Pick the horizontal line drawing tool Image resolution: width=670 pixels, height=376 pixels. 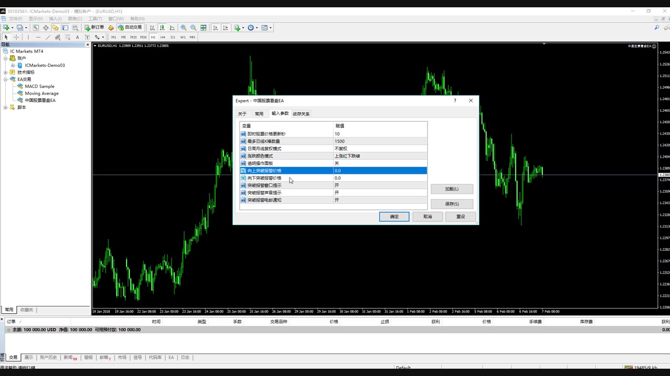click(38, 37)
